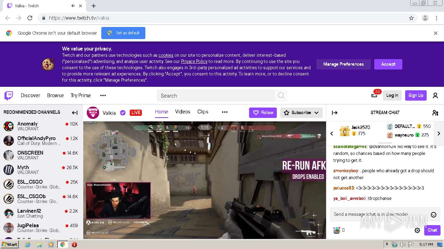The image size is (444, 249).
Task: Show next gift leaderboard entries
Action: coord(439,133)
